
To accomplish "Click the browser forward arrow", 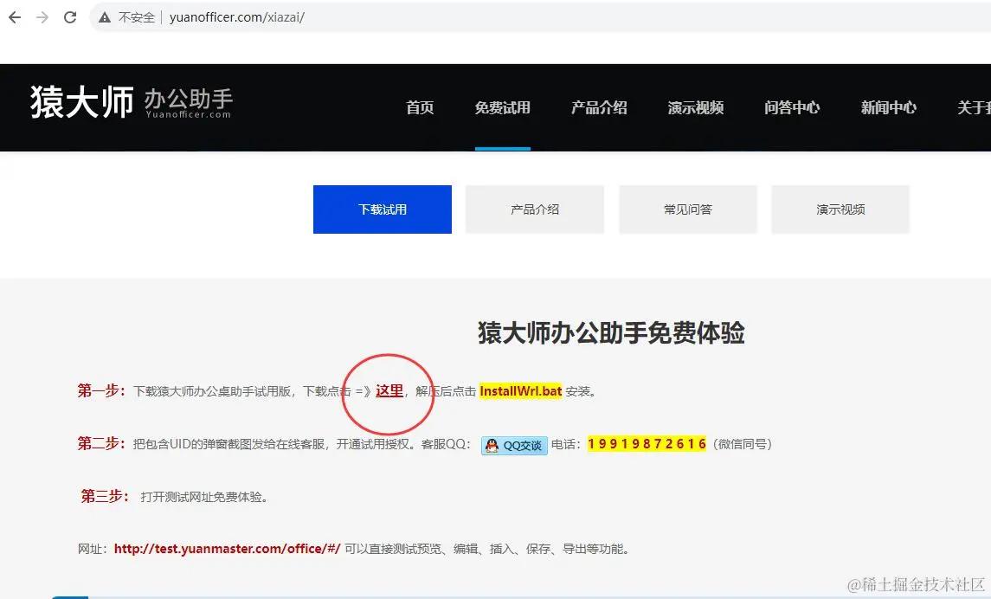I will (x=41, y=16).
